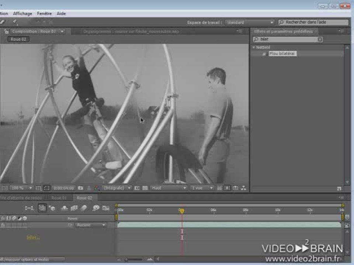Screen dimensions: 354x265
Task: Collapse the Netteté effects category
Action: 254,47
